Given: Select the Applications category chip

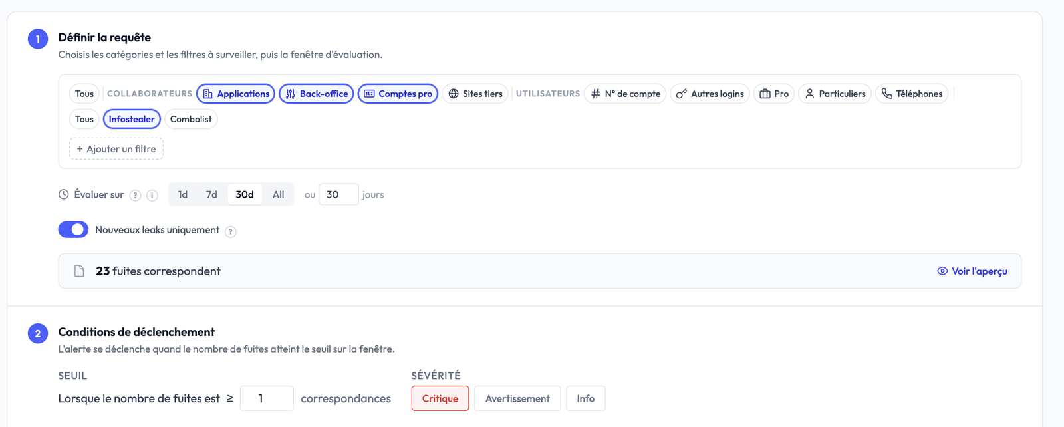Looking at the screenshot, I should tap(236, 94).
